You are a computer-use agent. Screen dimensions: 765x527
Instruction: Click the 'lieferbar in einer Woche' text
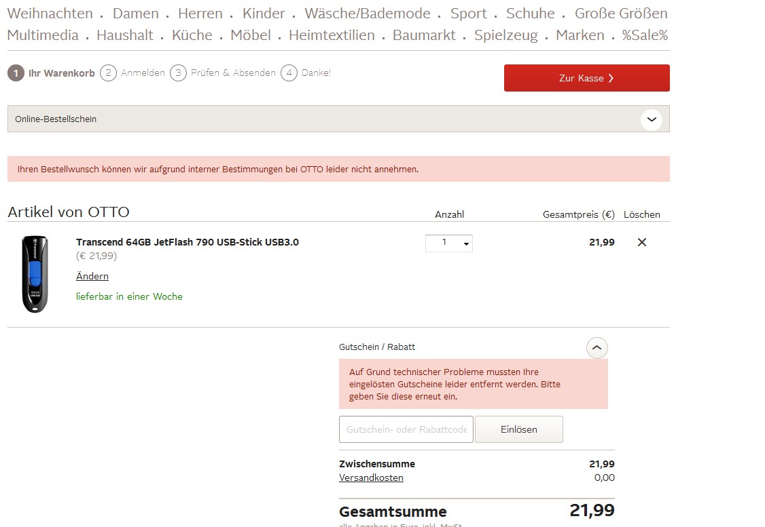click(x=129, y=296)
